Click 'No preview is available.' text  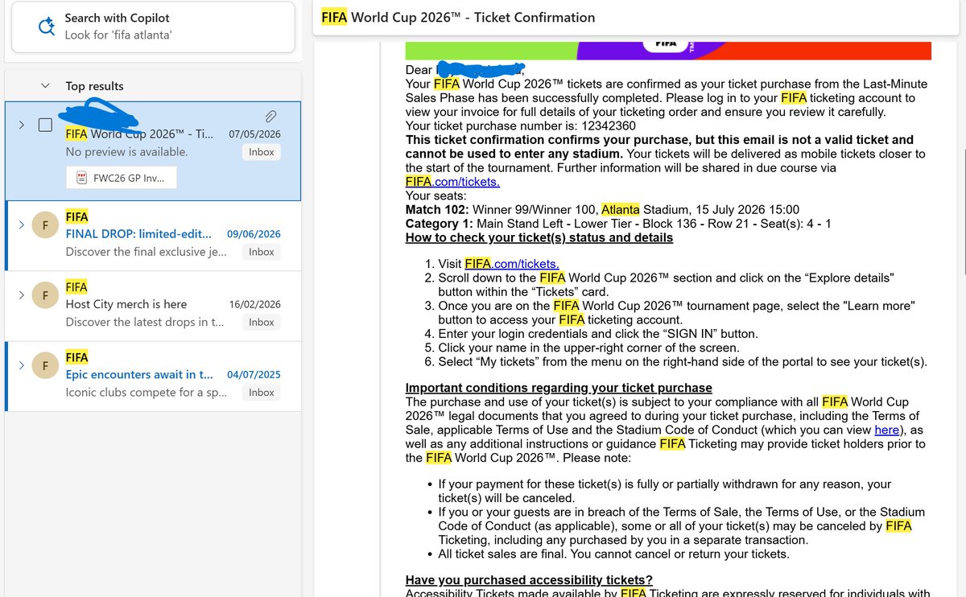[x=126, y=152]
